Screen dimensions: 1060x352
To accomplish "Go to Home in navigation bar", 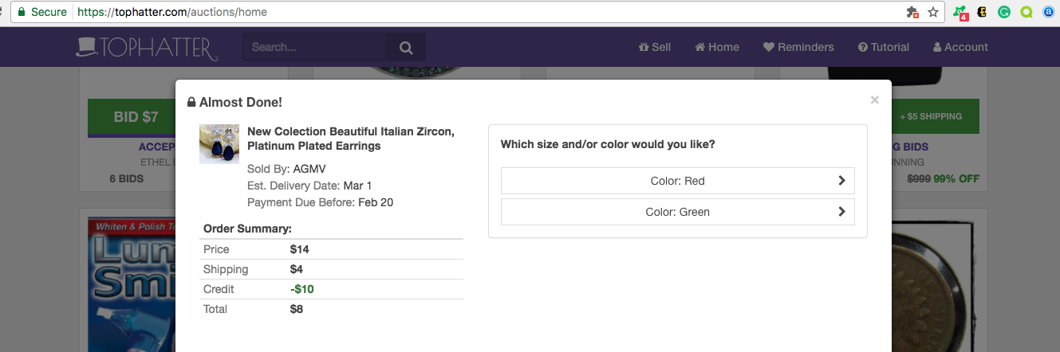I will (717, 47).
